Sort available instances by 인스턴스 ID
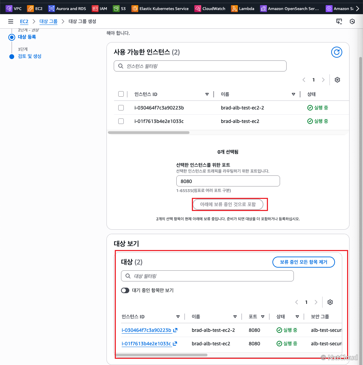 tap(207, 94)
